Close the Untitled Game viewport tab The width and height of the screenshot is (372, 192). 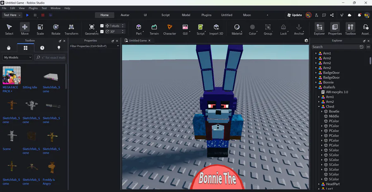point(150,40)
